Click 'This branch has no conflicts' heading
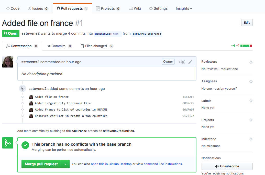Viewport: 265px width, 175px height. pyautogui.click(x=81, y=144)
